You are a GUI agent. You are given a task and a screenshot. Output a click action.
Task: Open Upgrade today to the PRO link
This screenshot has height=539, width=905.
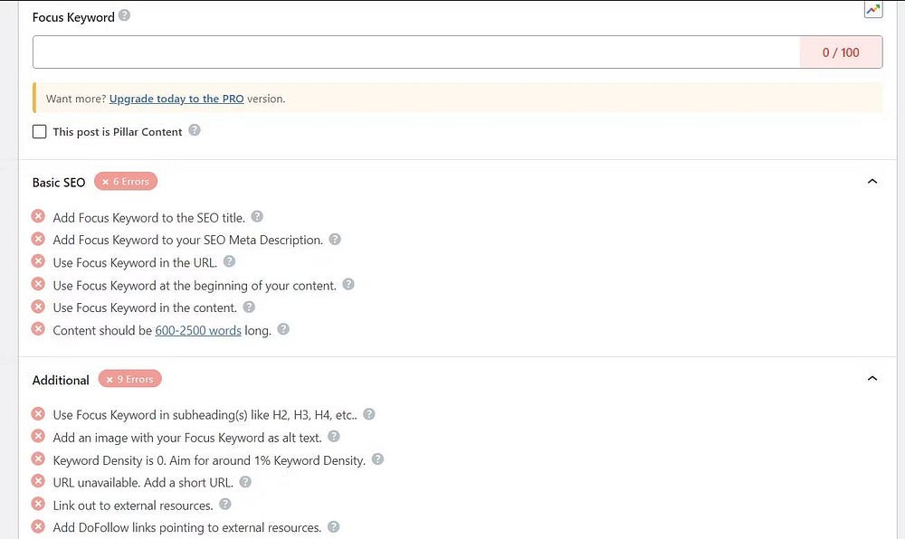(x=176, y=99)
